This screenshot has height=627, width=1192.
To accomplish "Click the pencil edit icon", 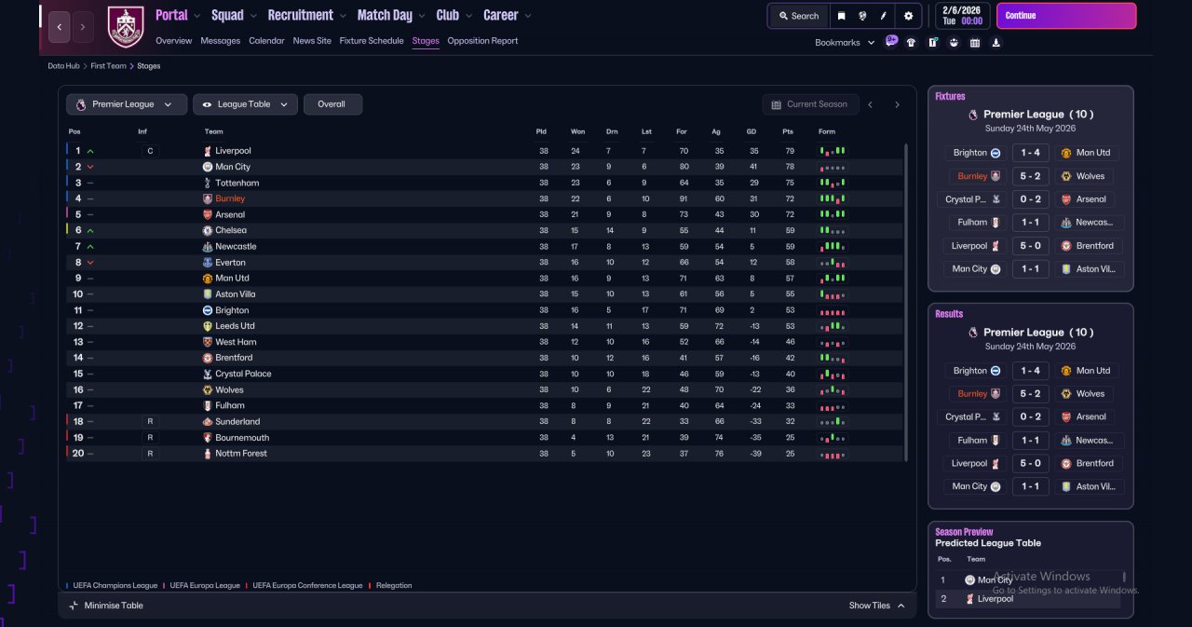I will [x=884, y=16].
